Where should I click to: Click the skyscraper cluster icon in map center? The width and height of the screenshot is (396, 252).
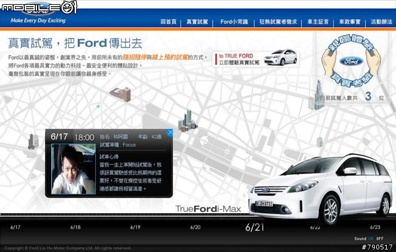(x=187, y=121)
